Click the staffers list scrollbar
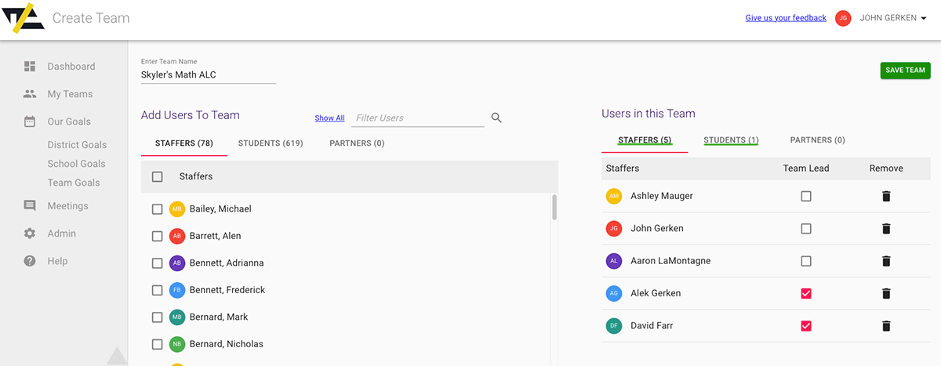Image resolution: width=941 pixels, height=366 pixels. coord(554,208)
